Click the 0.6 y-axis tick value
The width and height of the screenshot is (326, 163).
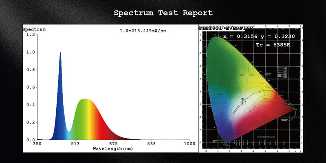(x=31, y=87)
